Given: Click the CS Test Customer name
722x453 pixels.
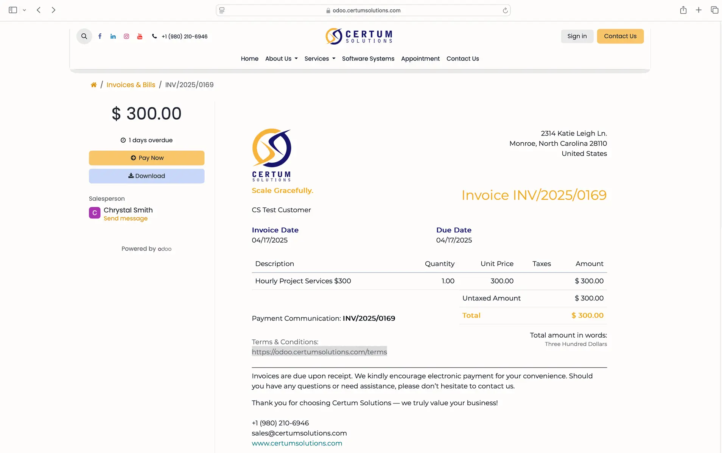Looking at the screenshot, I should click(x=281, y=210).
